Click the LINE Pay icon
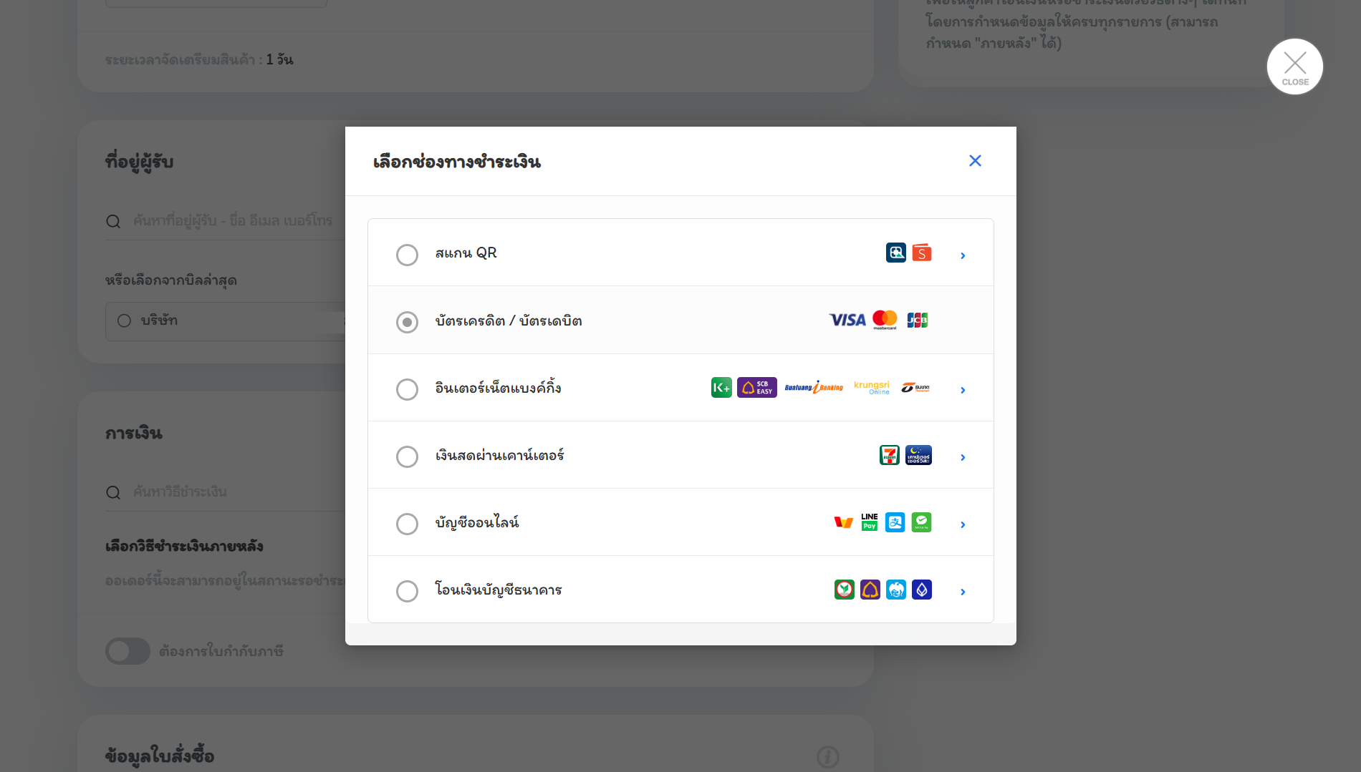 [x=869, y=522]
